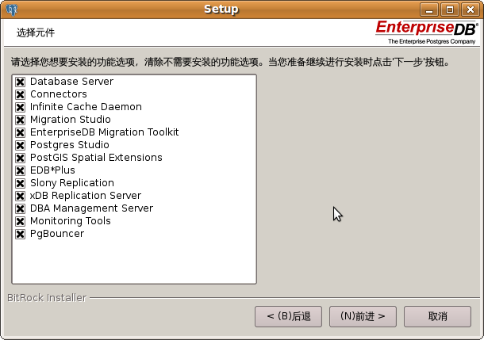Uncheck the Connectors checkbox
The height and width of the screenshot is (340, 484).
pyautogui.click(x=20, y=94)
